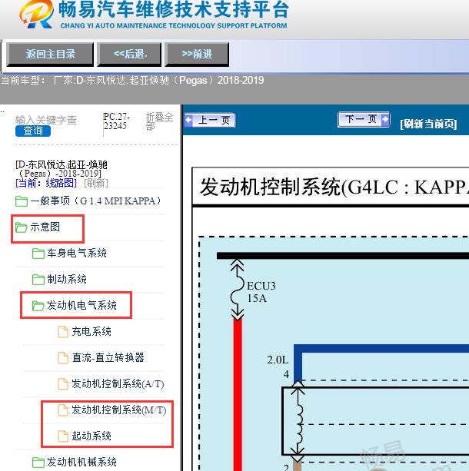Go back with <<后退 button

coord(129,55)
